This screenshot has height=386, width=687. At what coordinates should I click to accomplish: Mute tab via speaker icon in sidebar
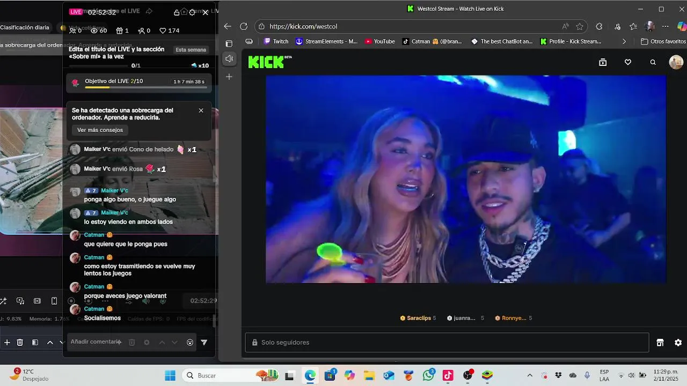pos(229,58)
